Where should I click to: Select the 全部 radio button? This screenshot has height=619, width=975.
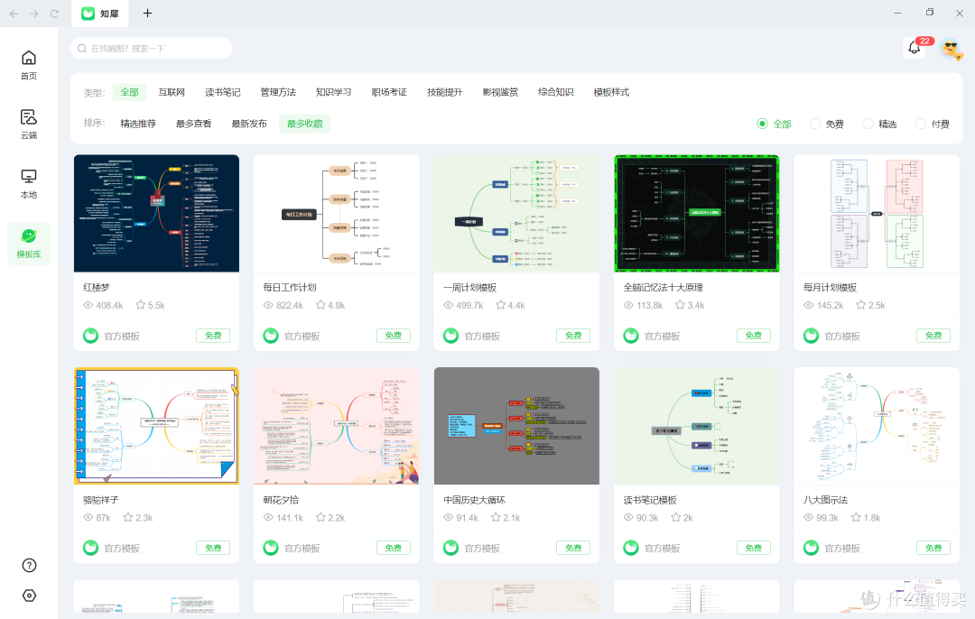pos(762,124)
